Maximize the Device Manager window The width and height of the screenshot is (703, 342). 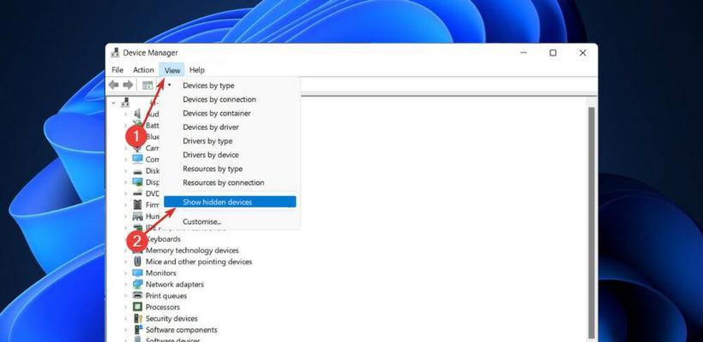click(x=553, y=53)
